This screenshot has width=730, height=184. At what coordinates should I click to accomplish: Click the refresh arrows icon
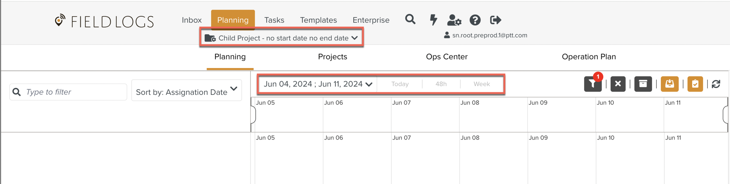tap(716, 84)
